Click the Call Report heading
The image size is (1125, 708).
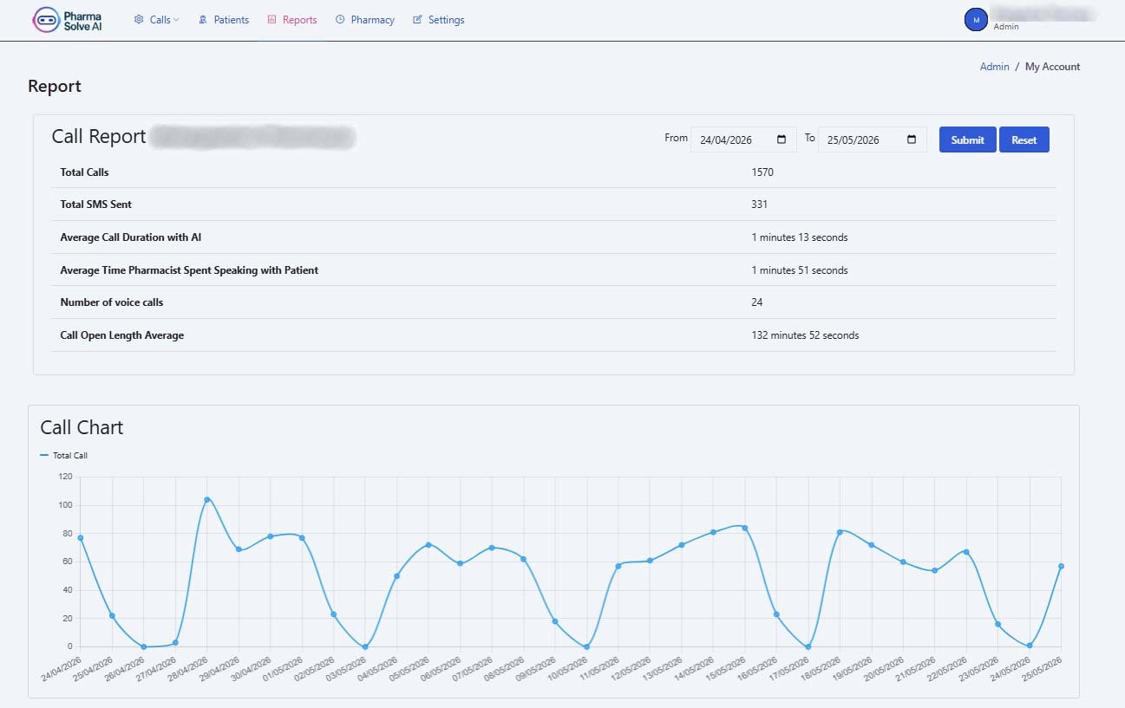(x=99, y=137)
